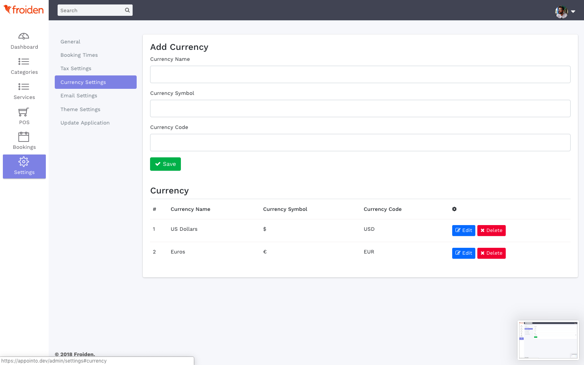The image size is (584, 365).
Task: Open Theme Settings section
Action: (80, 109)
